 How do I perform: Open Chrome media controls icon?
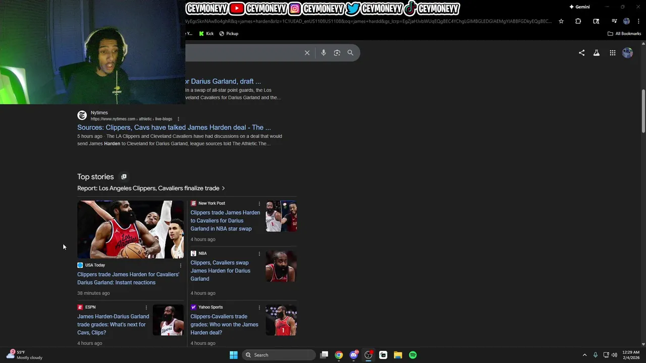pos(614,21)
